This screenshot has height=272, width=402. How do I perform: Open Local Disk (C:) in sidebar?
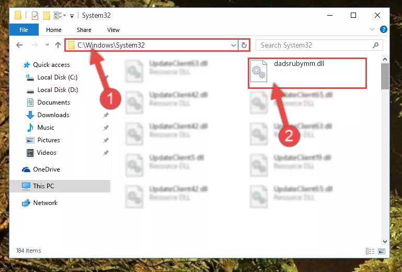pos(58,77)
